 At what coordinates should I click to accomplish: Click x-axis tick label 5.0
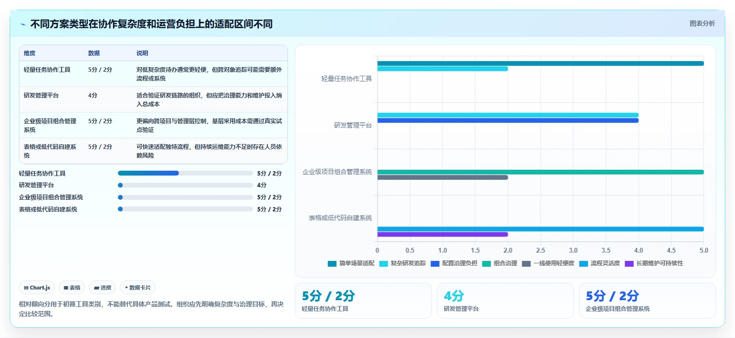coord(704,251)
